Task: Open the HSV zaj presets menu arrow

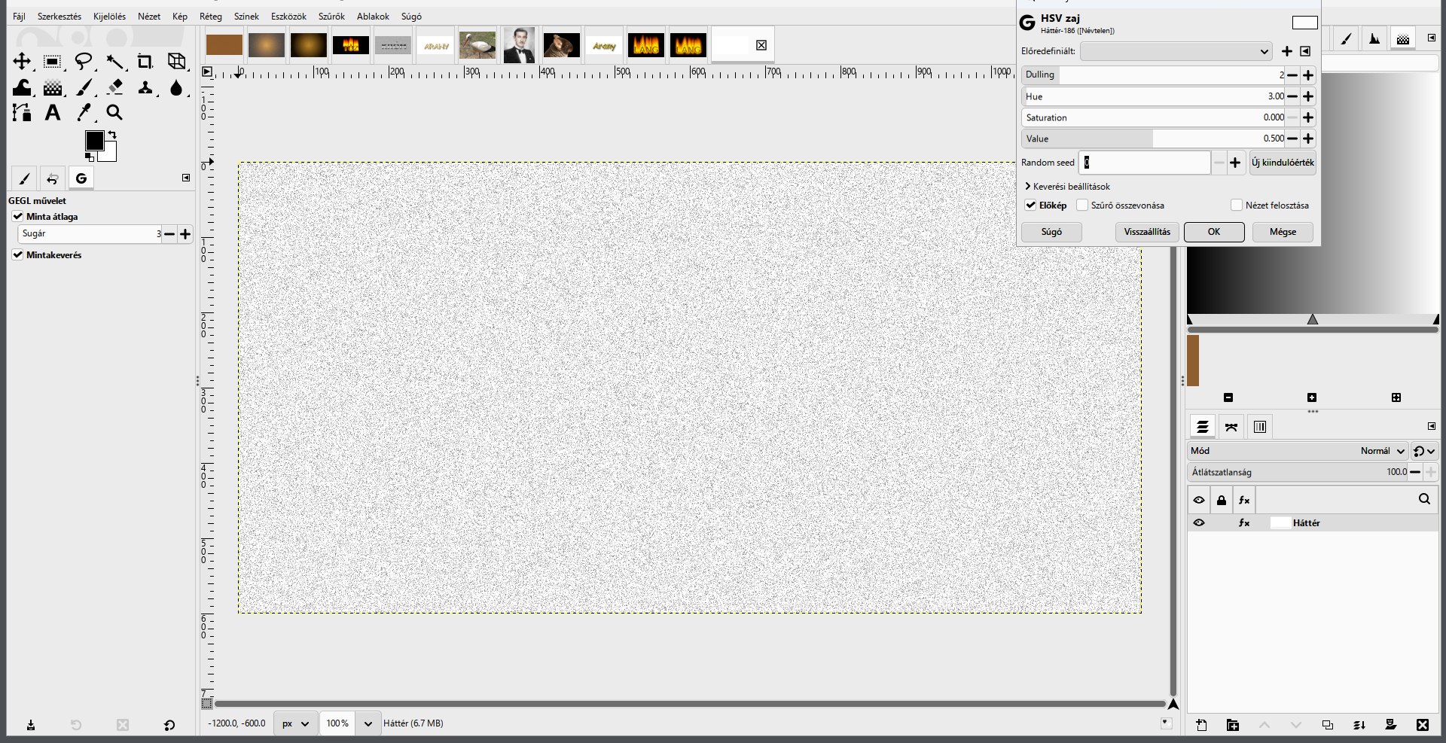Action: [x=1305, y=51]
